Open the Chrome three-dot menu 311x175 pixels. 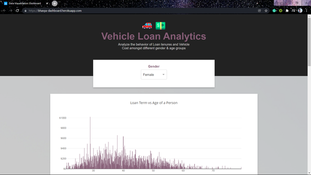[306, 11]
